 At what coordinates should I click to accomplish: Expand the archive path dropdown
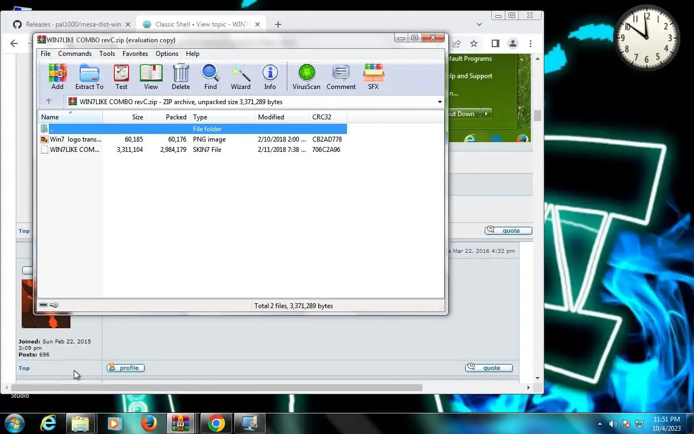(440, 101)
